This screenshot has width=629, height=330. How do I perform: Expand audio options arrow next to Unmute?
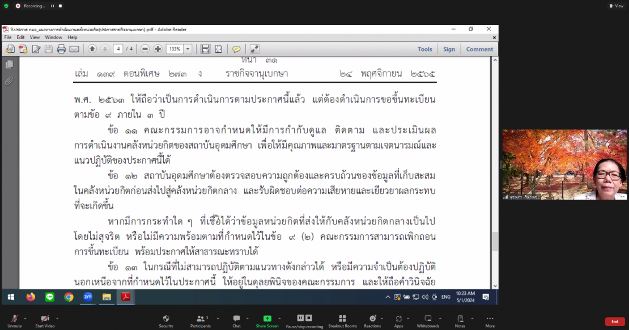point(25,319)
